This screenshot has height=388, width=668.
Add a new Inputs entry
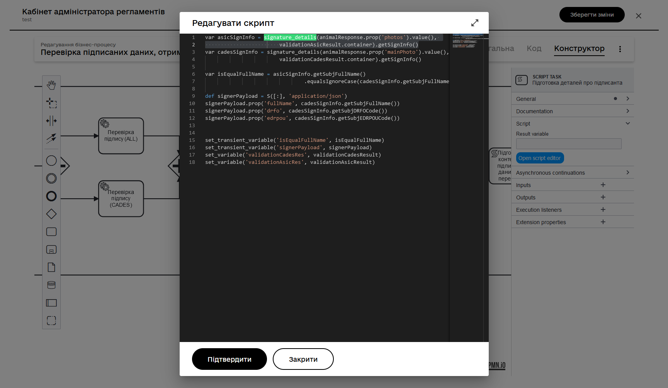coord(603,185)
